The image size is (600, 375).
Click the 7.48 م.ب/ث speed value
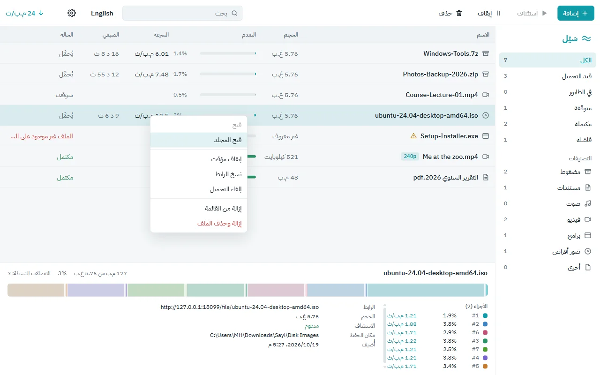coord(152,74)
